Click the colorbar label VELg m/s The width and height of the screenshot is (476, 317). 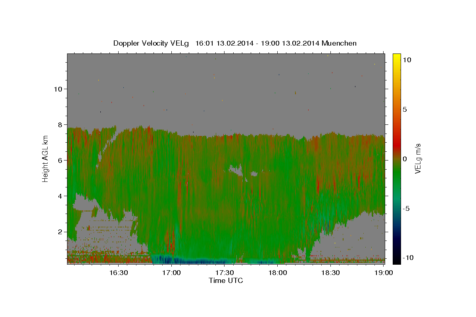(x=418, y=158)
